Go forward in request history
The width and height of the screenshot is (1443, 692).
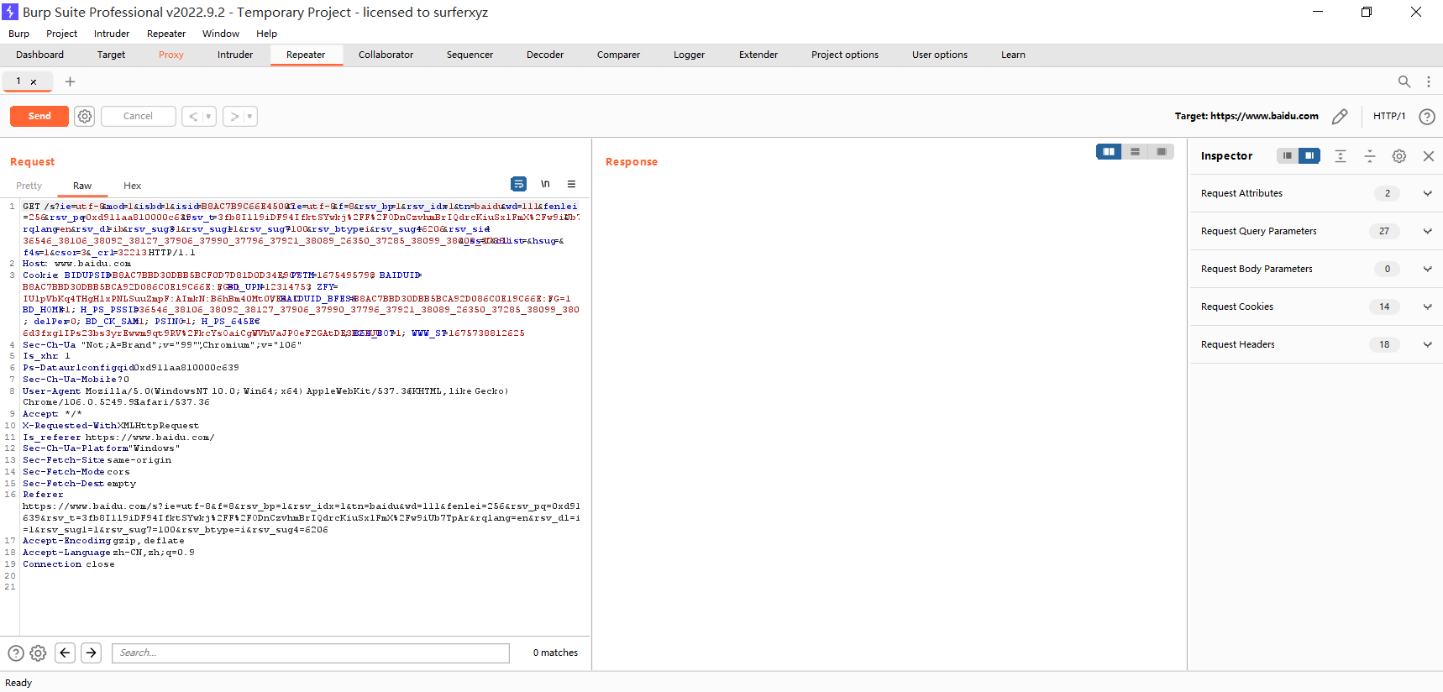coord(234,116)
